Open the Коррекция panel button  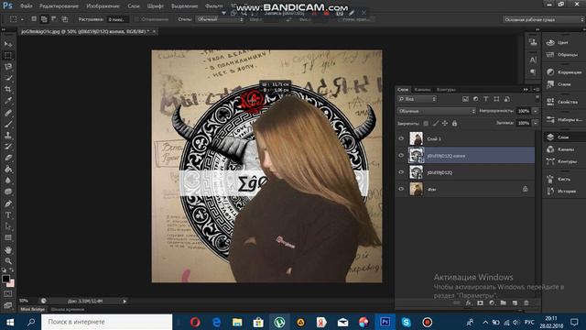click(563, 71)
